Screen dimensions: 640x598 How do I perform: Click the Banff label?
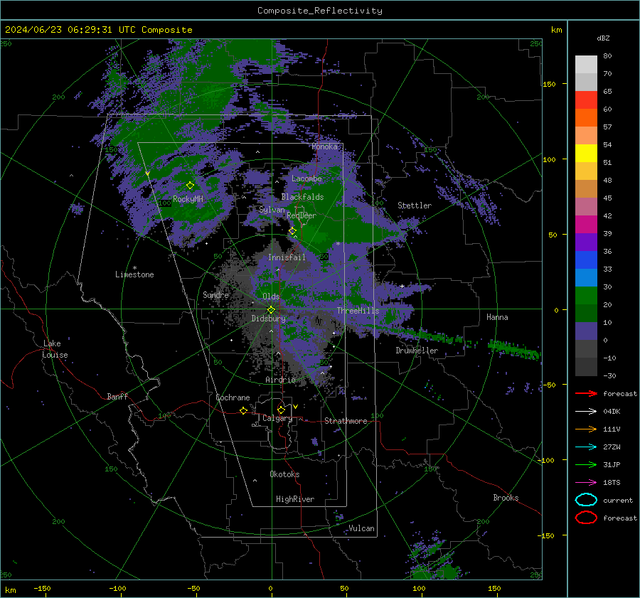pyautogui.click(x=117, y=396)
